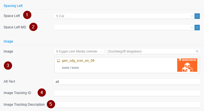Clear the Space Left value with X button
Image resolution: width=204 pixels, height=111 pixels.
(x=197, y=16)
